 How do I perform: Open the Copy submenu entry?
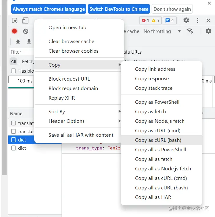click(78, 65)
